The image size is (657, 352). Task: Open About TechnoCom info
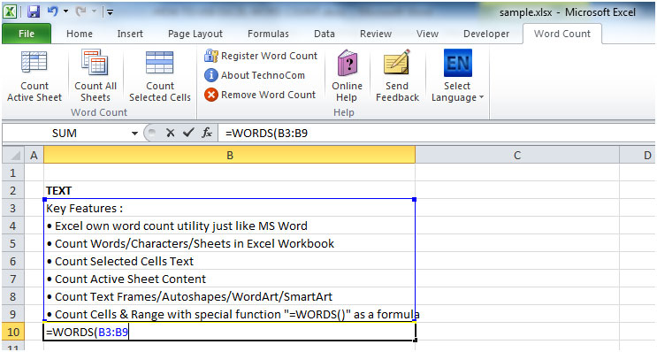click(255, 75)
